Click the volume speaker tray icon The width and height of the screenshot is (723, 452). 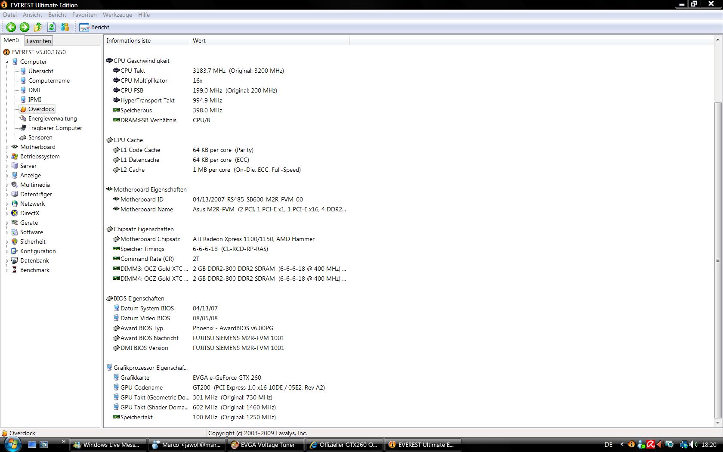[x=693, y=445]
